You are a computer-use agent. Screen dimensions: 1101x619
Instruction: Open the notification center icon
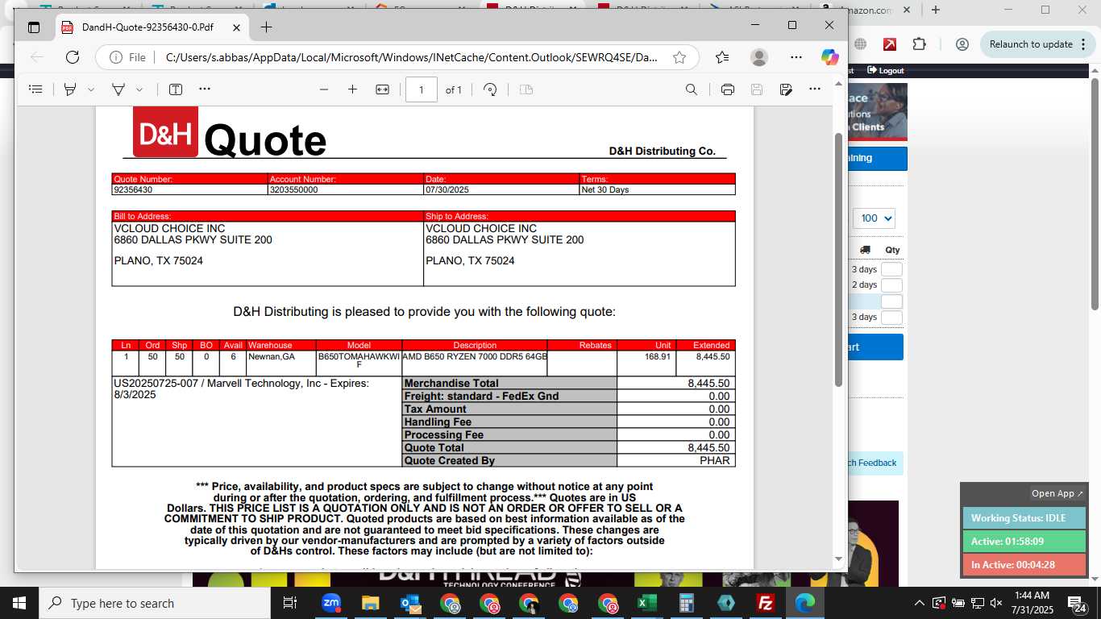(1078, 603)
